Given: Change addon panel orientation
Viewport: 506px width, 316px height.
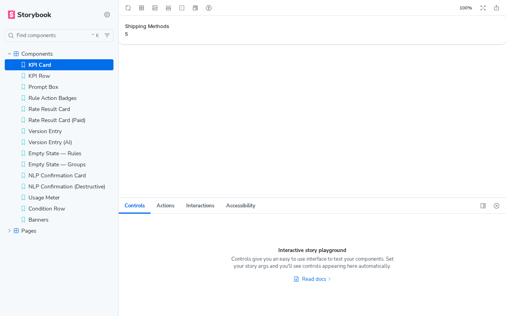Looking at the screenshot, I should [x=483, y=206].
